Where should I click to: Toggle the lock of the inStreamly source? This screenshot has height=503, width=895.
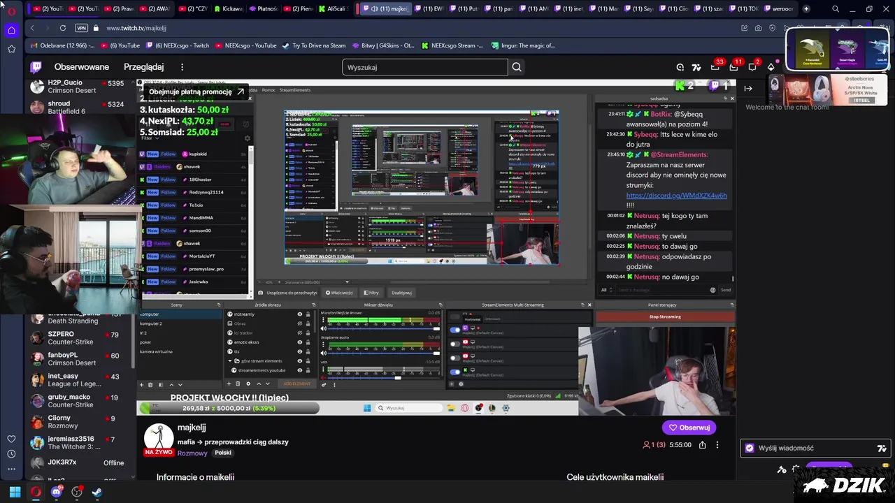[308, 314]
